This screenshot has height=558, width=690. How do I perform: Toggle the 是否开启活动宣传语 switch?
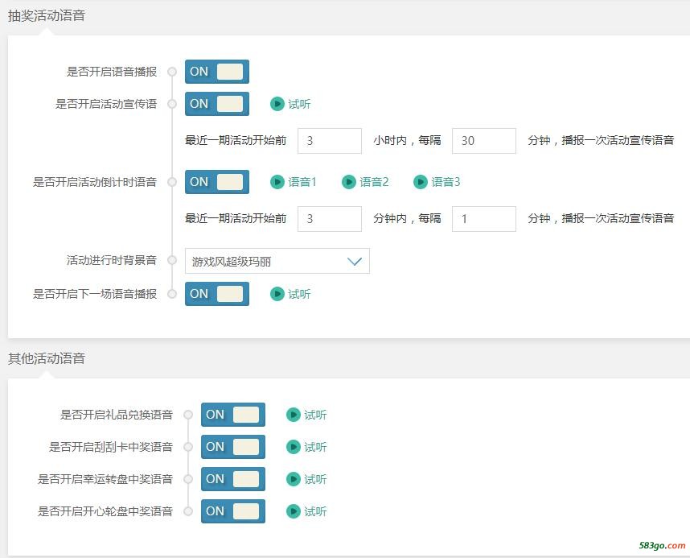tap(217, 104)
